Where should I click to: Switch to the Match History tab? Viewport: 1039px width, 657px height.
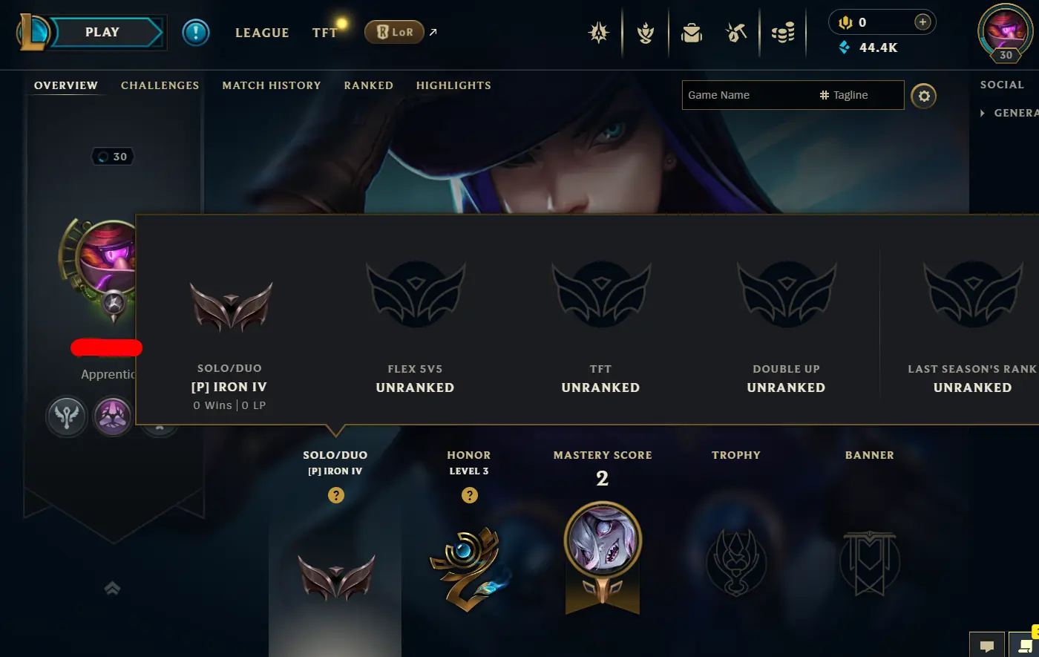272,85
